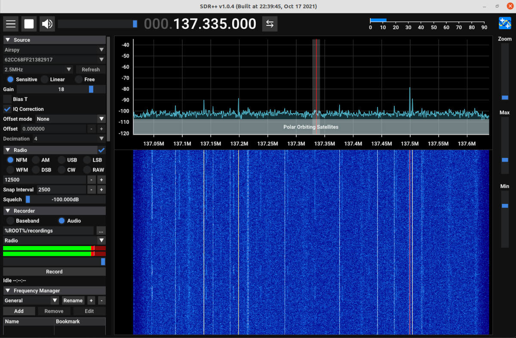Open the Airspy source dropdown
This screenshot has width=516, height=338.
coord(54,49)
